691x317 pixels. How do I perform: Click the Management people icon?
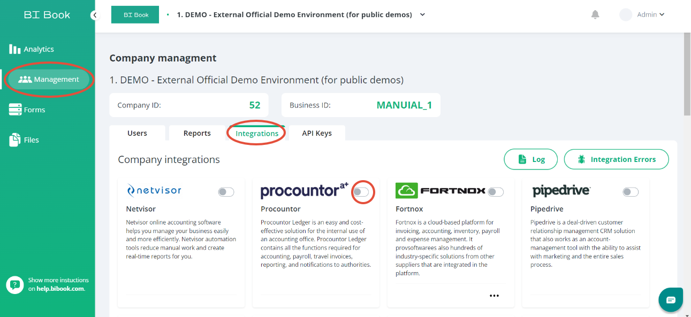[x=25, y=79]
